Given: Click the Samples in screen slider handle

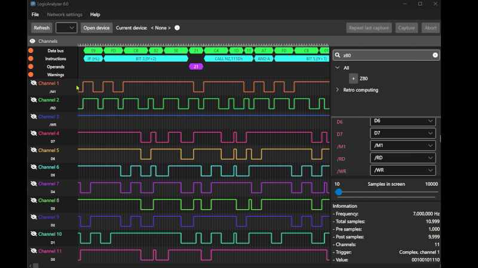Looking at the screenshot, I should tap(339, 192).
